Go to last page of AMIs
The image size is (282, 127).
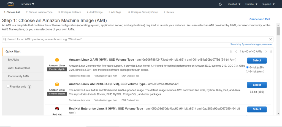pyautogui.click(x=271, y=52)
